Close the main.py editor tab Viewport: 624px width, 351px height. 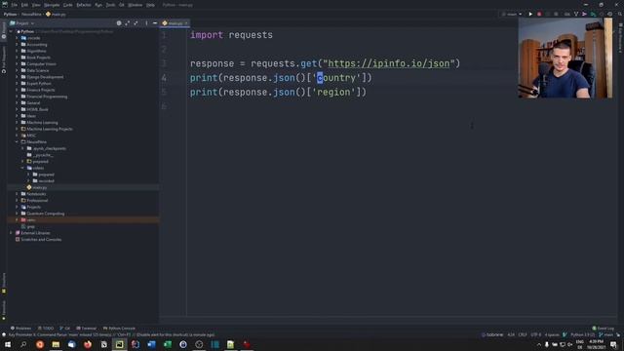click(186, 23)
